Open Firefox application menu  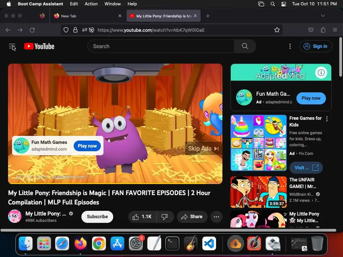pos(335,30)
